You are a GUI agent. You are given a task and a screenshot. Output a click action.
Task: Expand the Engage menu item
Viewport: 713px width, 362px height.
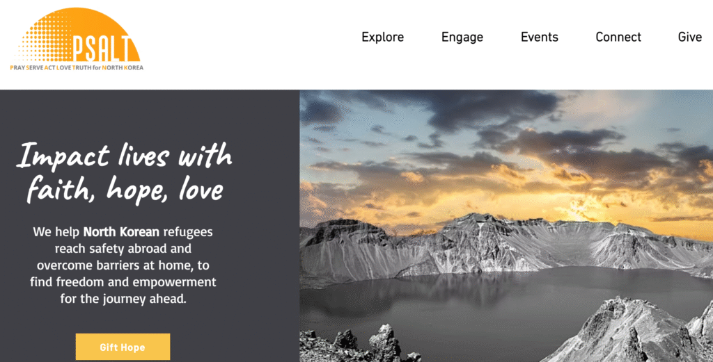462,38
